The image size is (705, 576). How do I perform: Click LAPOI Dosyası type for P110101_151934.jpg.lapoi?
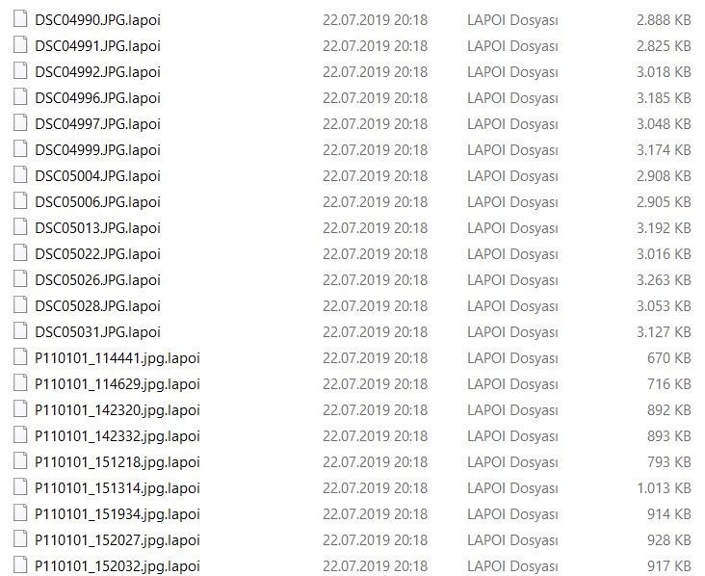pyautogui.click(x=512, y=514)
